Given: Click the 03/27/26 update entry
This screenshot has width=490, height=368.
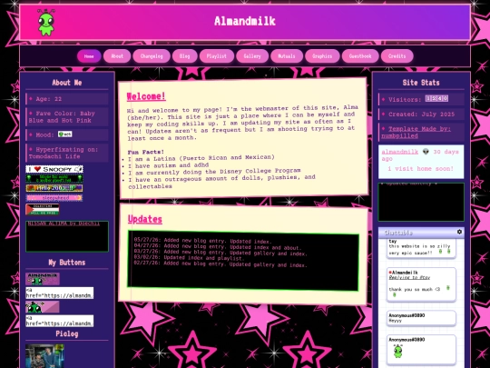Looking at the screenshot, I should 220,253.
